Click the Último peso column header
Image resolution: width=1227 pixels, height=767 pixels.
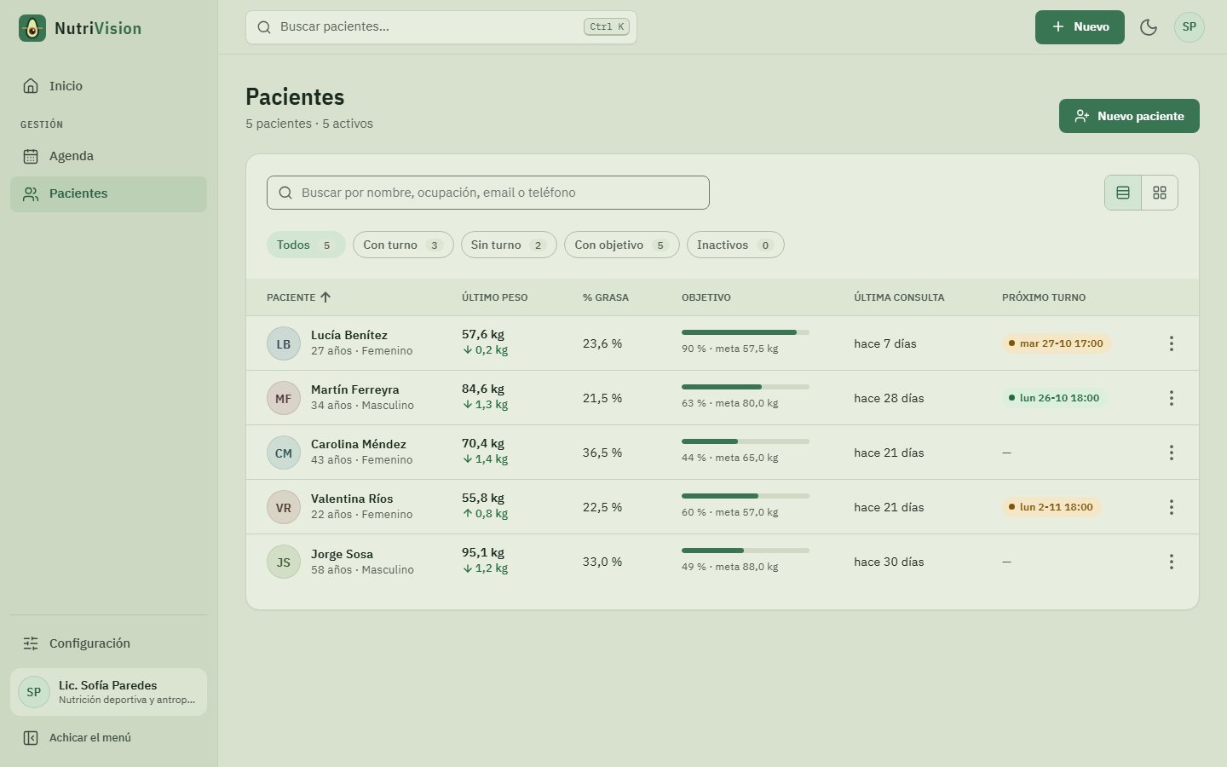494,297
